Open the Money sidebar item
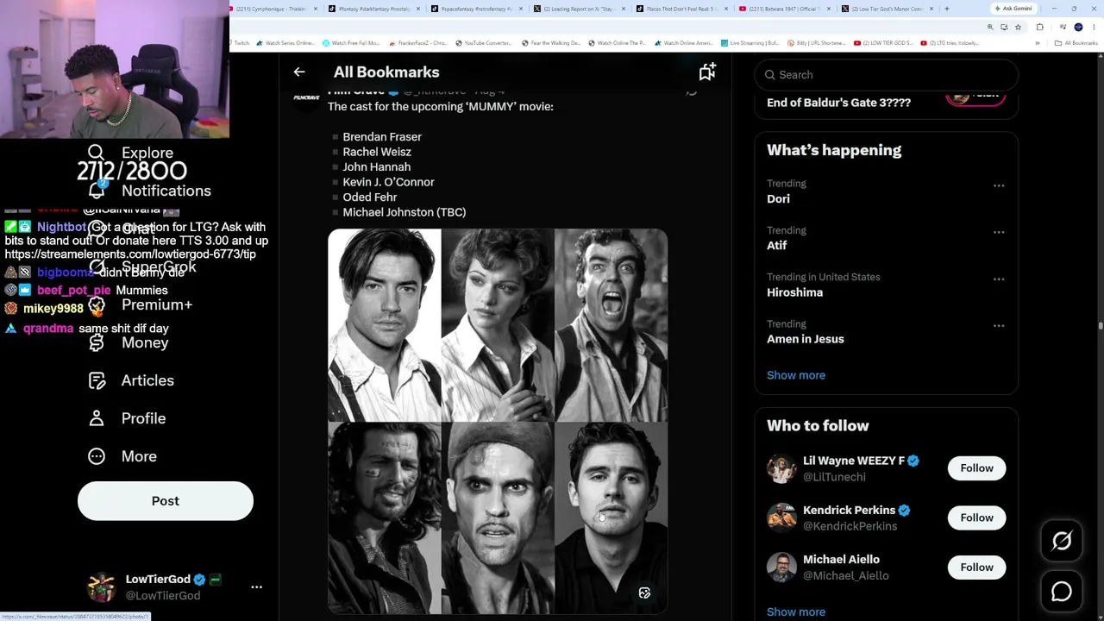Image resolution: width=1104 pixels, height=621 pixels. point(129,342)
